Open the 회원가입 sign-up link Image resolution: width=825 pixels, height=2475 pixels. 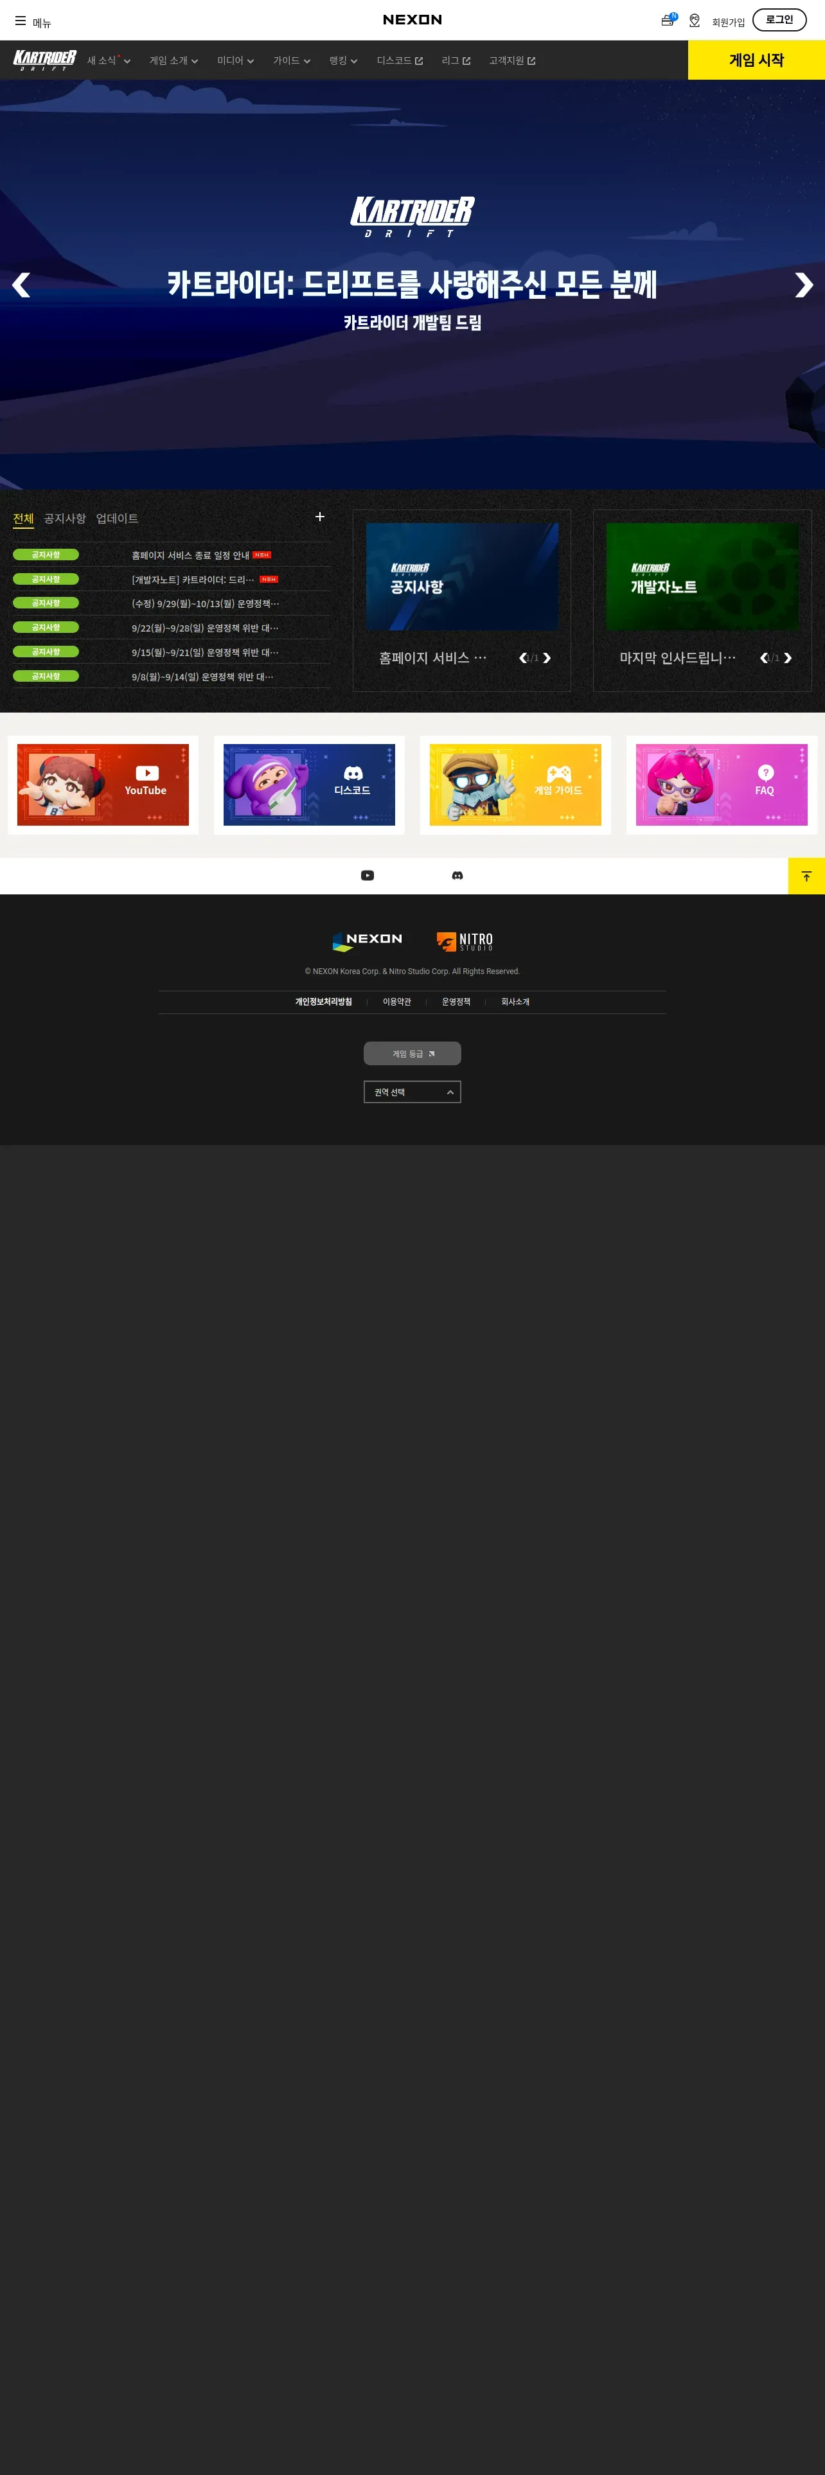(728, 22)
